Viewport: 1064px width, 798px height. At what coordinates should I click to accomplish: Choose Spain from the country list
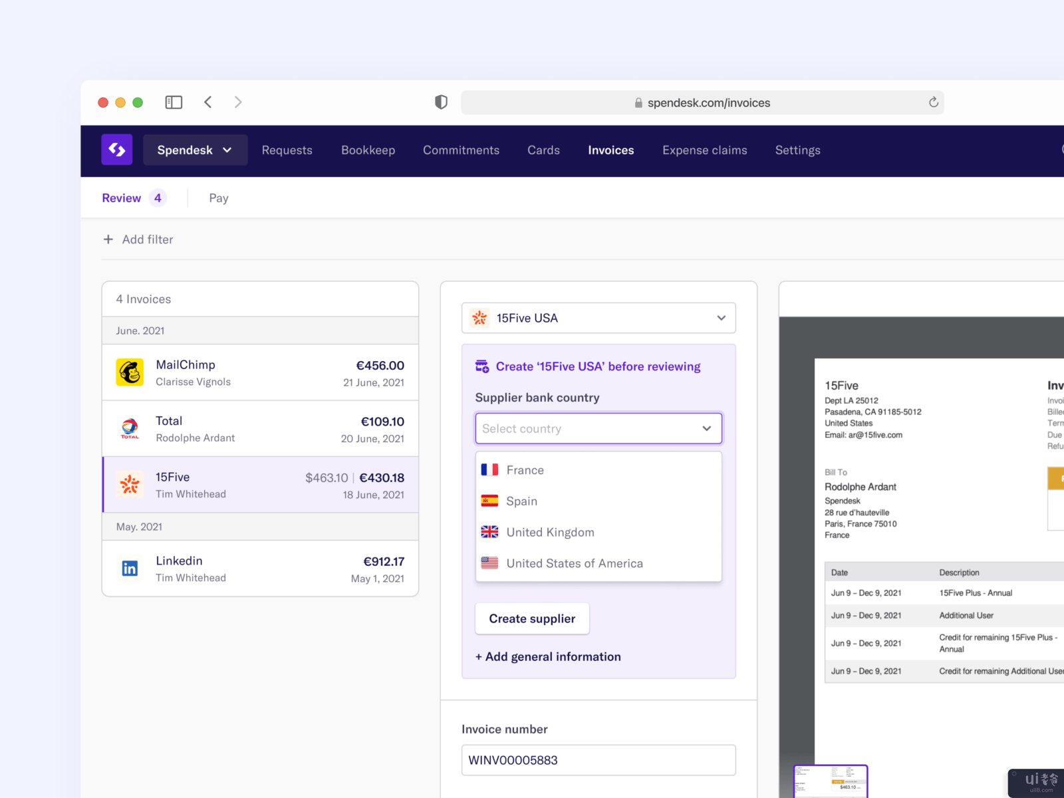[x=598, y=501]
